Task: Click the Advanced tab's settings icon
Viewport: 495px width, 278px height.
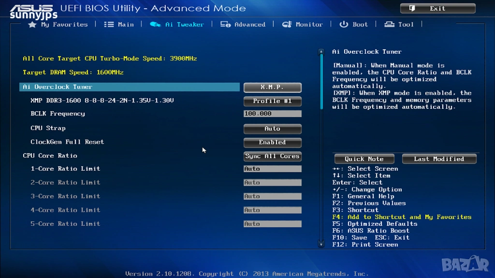Action: coord(225,25)
